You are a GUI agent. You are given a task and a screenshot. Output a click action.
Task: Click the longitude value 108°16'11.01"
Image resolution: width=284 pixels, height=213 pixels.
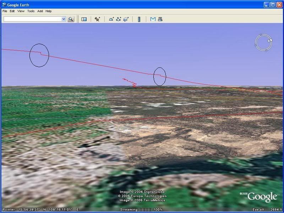click(x=60, y=209)
